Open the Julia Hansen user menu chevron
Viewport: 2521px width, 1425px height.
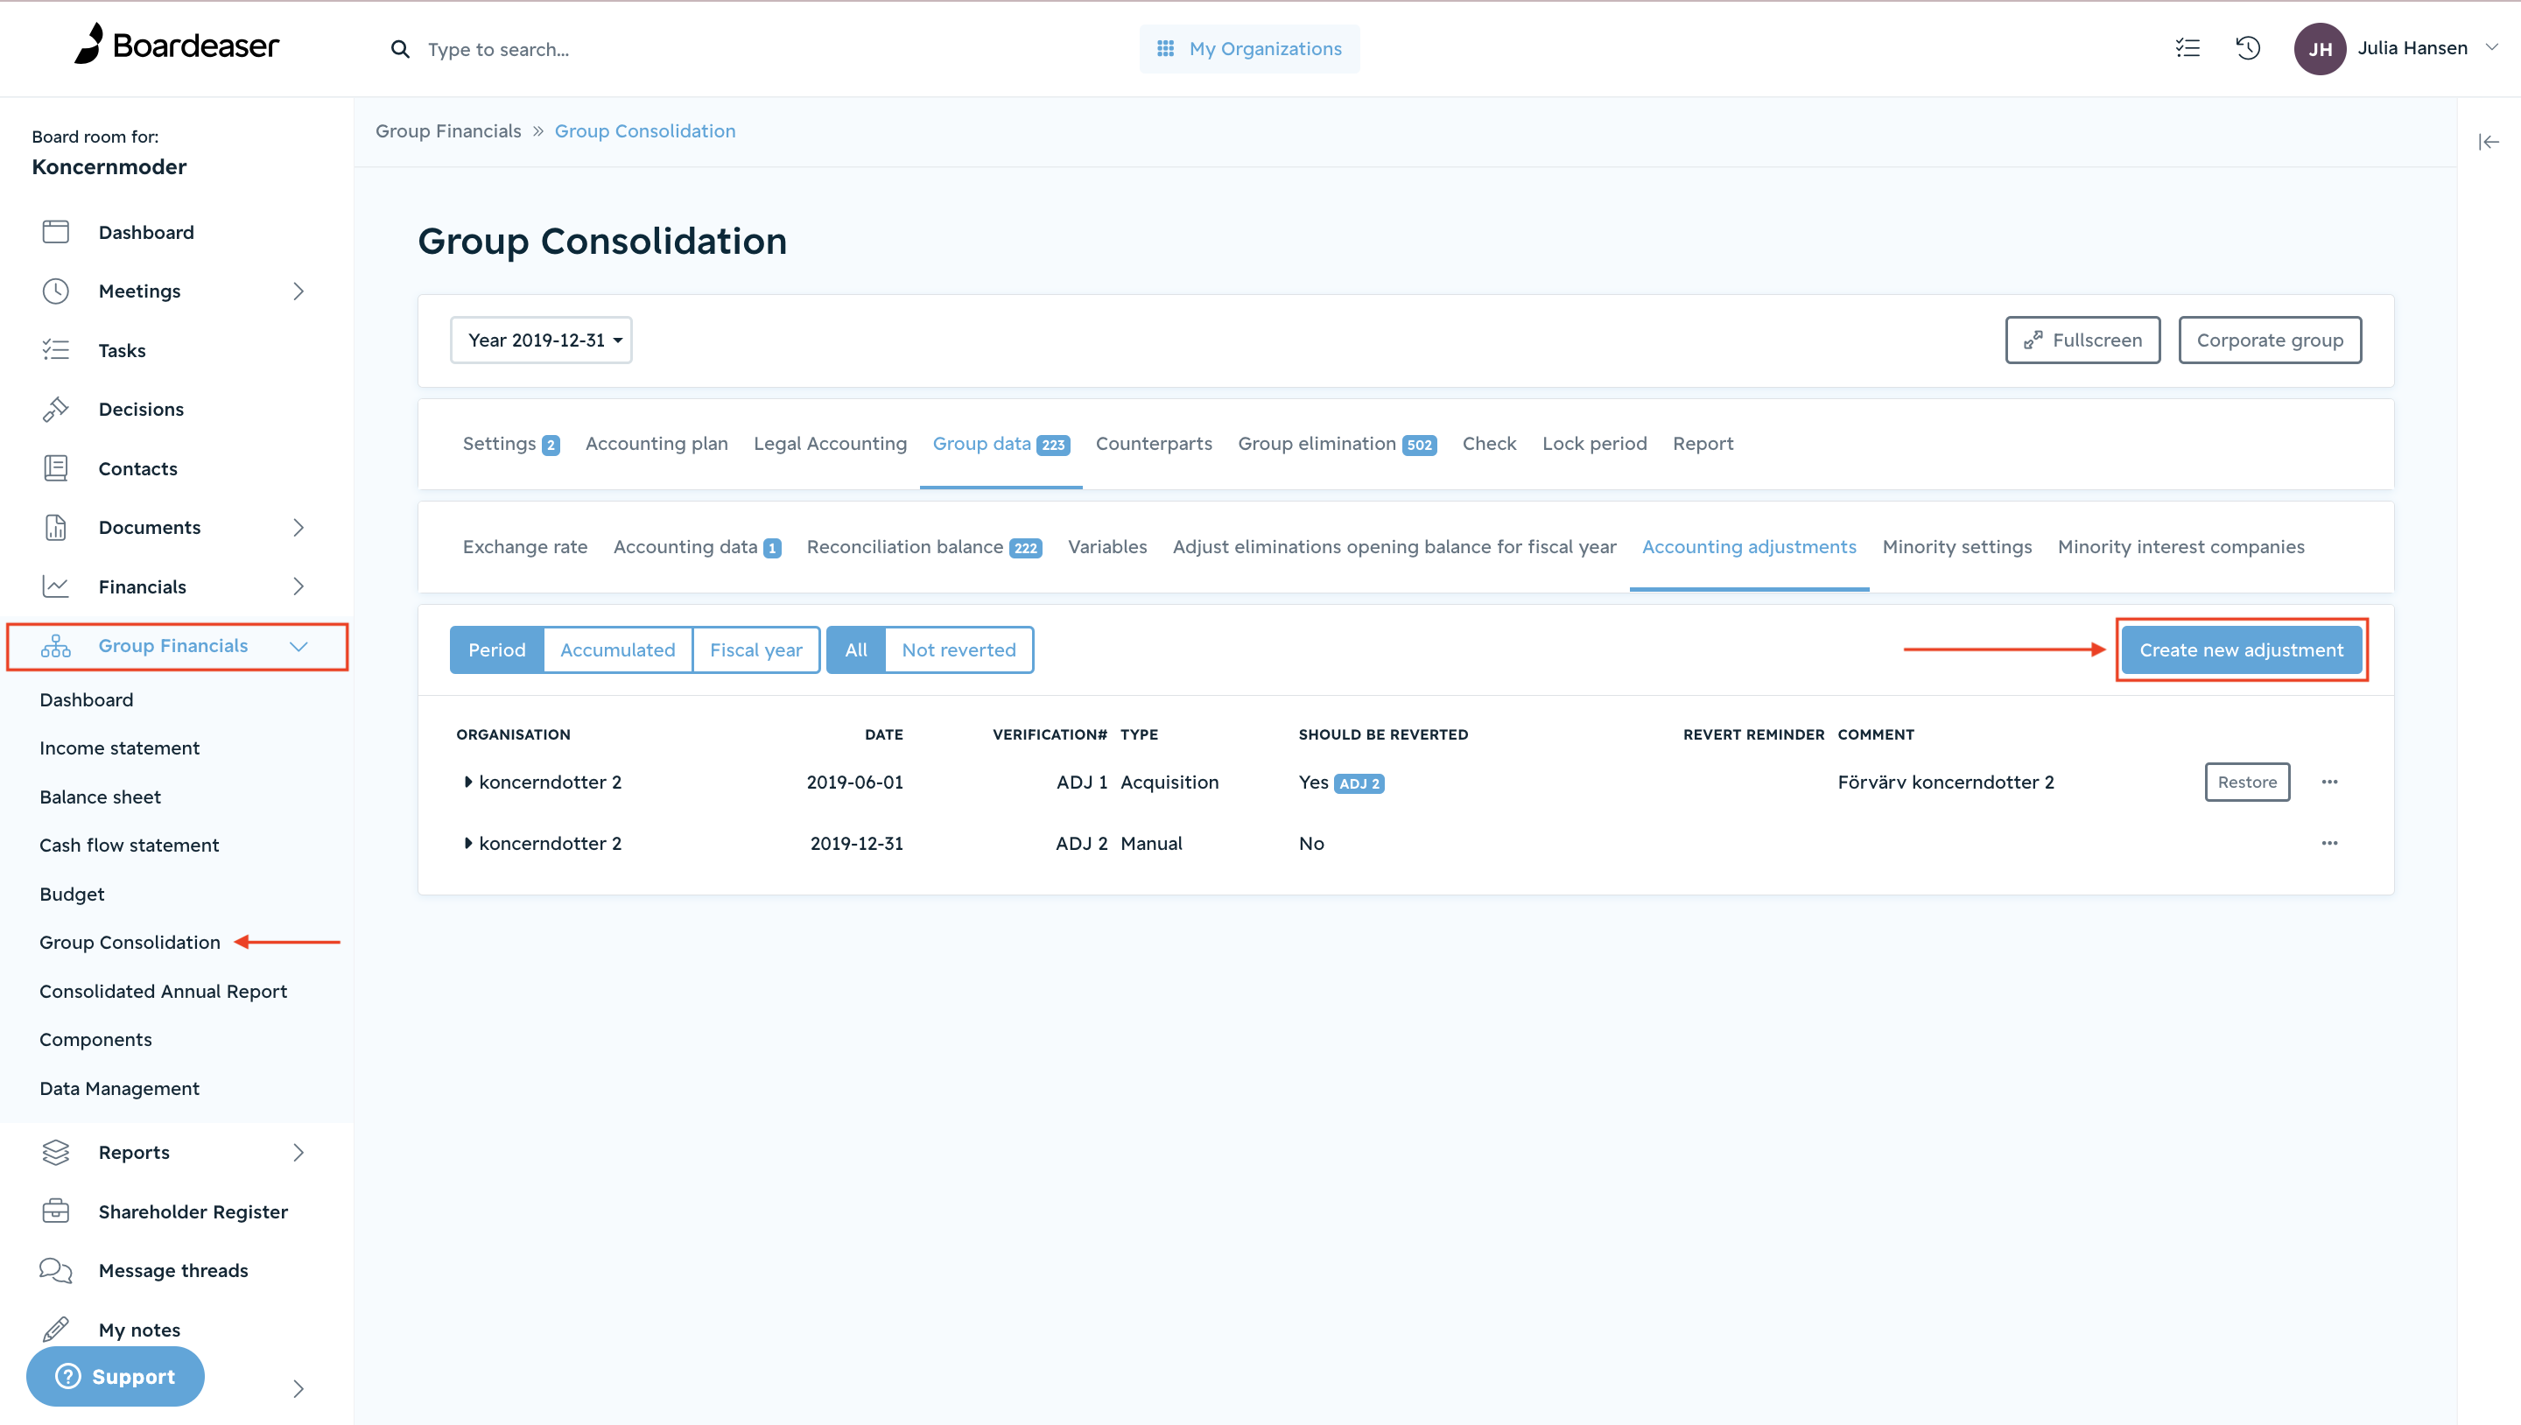[2491, 47]
